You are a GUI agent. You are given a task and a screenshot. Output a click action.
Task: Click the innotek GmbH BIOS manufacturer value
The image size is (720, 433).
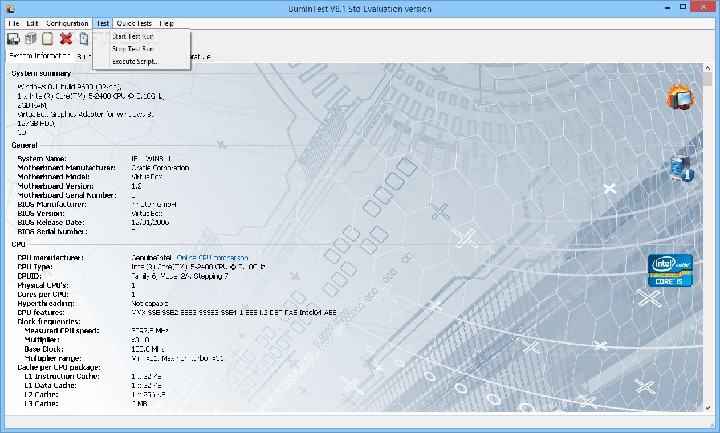[153, 205]
